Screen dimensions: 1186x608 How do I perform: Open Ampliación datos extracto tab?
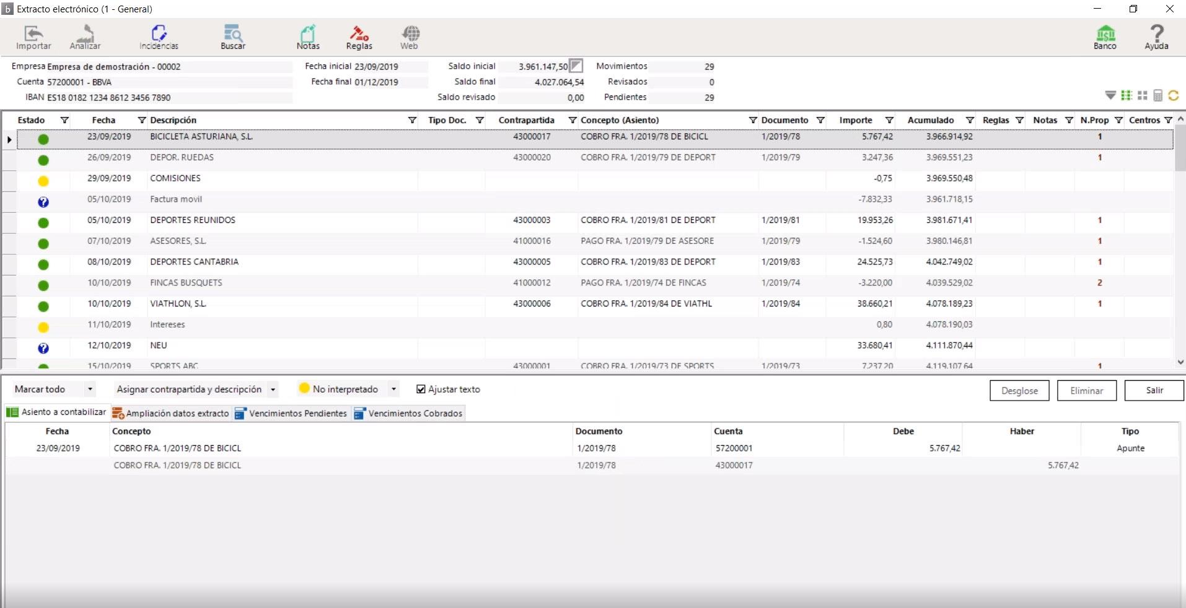pyautogui.click(x=171, y=414)
